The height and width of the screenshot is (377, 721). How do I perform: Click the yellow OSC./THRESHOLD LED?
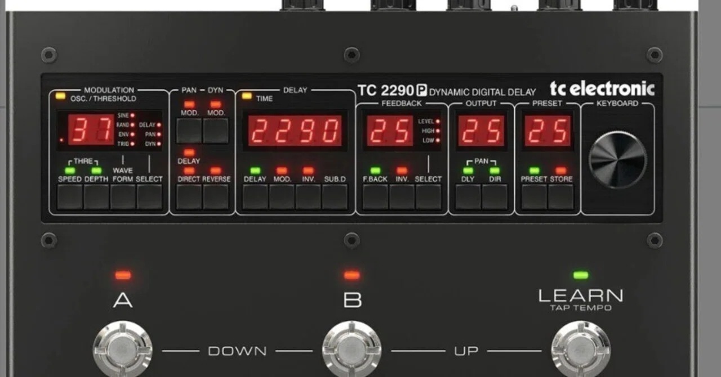(61, 96)
